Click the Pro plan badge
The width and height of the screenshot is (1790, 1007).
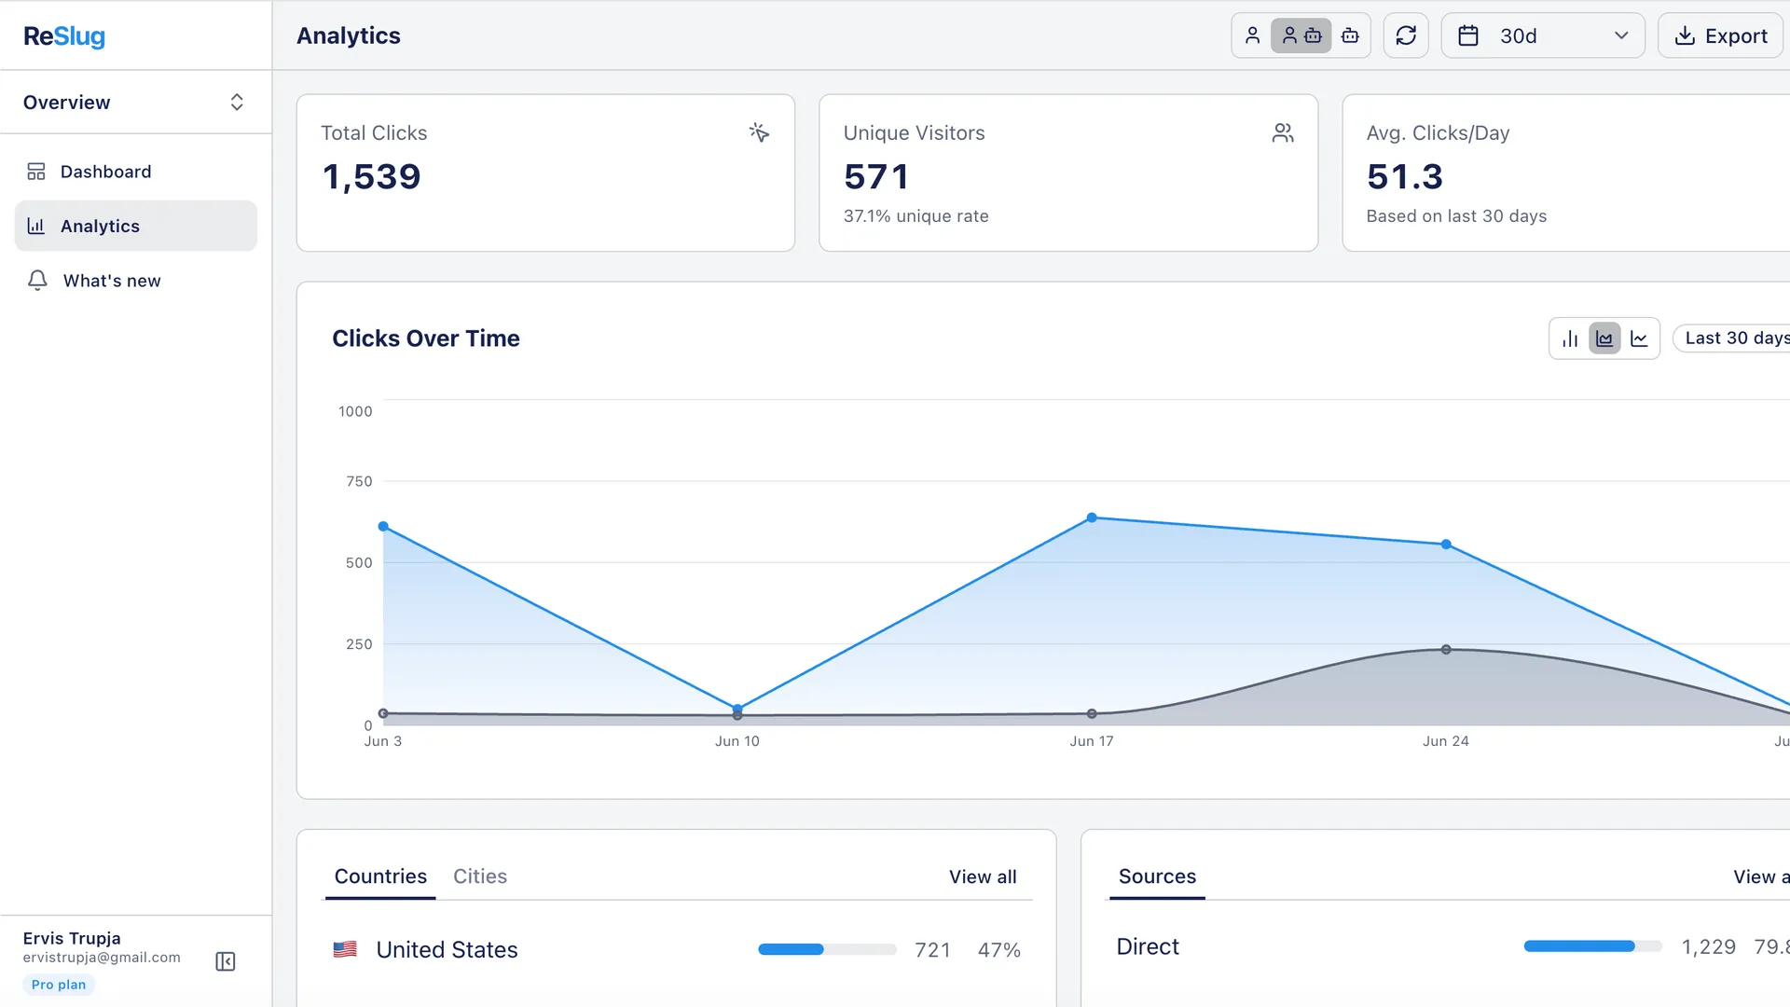click(59, 985)
